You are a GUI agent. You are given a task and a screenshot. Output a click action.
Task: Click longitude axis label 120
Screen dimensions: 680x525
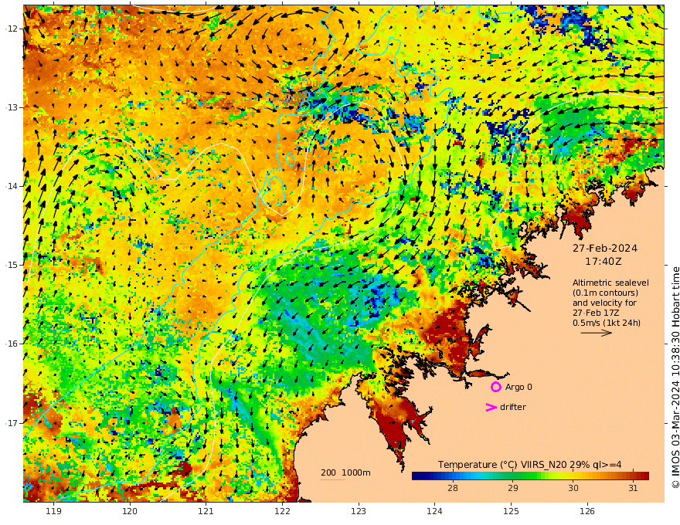130,512
